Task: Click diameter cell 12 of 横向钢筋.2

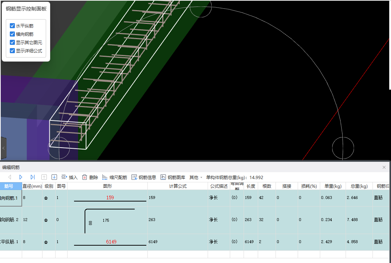Action: point(32,220)
